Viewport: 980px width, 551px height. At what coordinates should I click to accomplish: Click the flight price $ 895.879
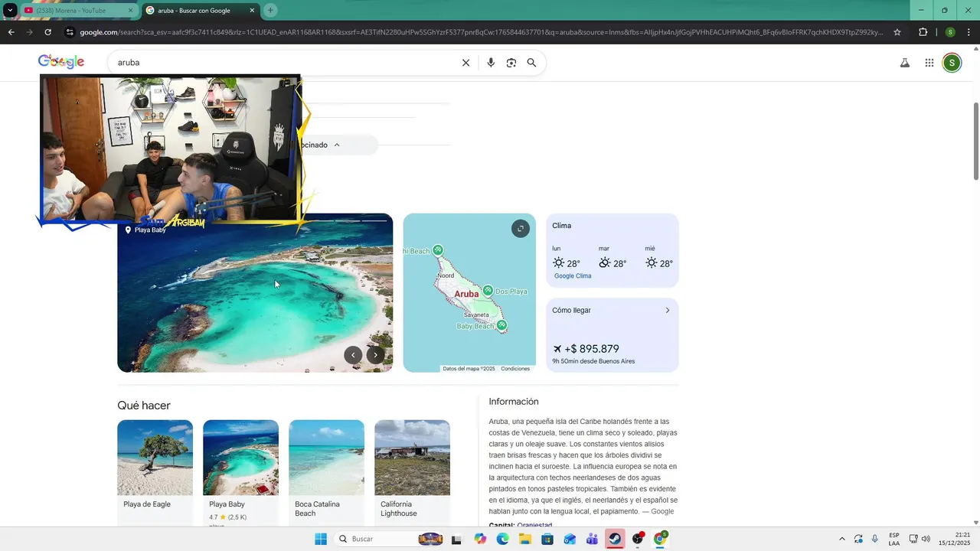click(x=592, y=349)
